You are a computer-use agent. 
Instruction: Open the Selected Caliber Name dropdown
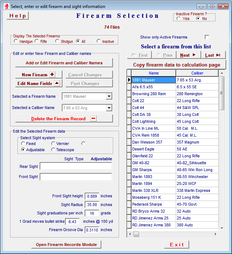coord(109,108)
